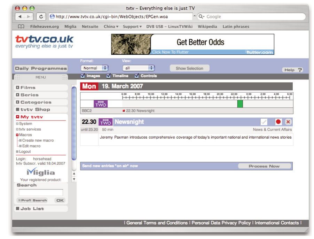Image resolution: width=314 pixels, height=239 pixels.
Task: Uncheck the Timeline checkbox
Action: click(109, 76)
